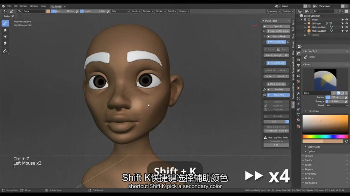This screenshot has height=196, width=350.
Task: Select the Soften (droplet) paint tool
Action: point(5,30)
